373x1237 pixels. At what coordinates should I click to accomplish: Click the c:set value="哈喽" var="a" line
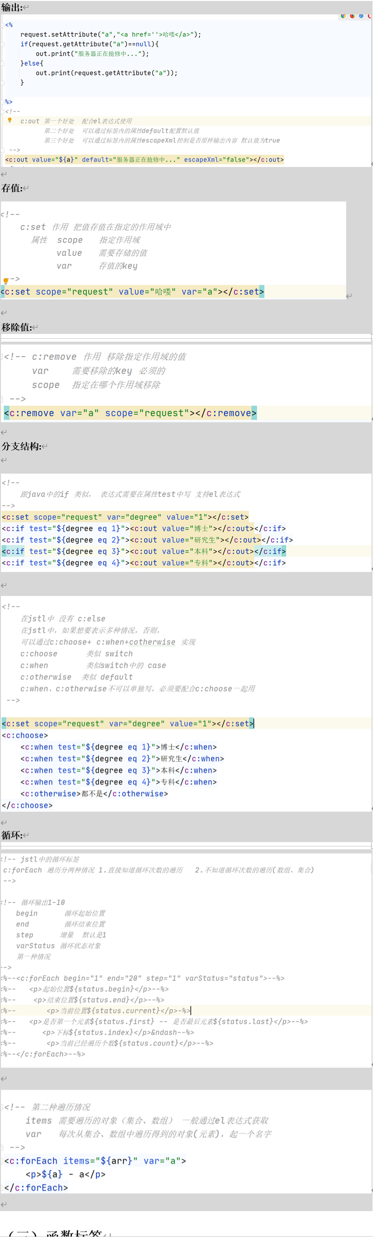(x=132, y=291)
